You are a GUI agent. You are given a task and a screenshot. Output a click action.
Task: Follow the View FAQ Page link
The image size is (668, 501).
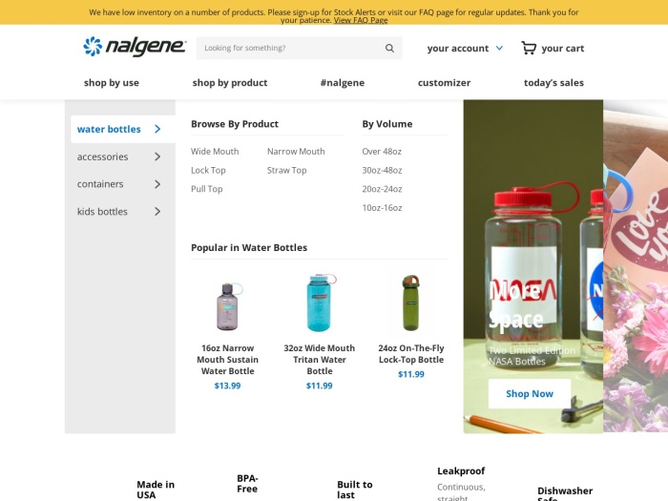pyautogui.click(x=361, y=20)
